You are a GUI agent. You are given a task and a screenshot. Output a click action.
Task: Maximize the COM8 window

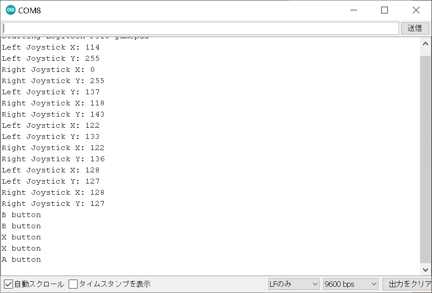tap(384, 10)
